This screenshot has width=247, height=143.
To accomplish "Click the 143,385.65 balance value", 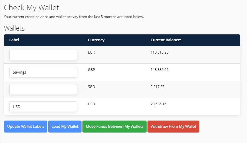I will click(159, 70).
